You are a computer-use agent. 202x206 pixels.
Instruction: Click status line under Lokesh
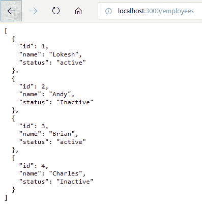coord(52,63)
